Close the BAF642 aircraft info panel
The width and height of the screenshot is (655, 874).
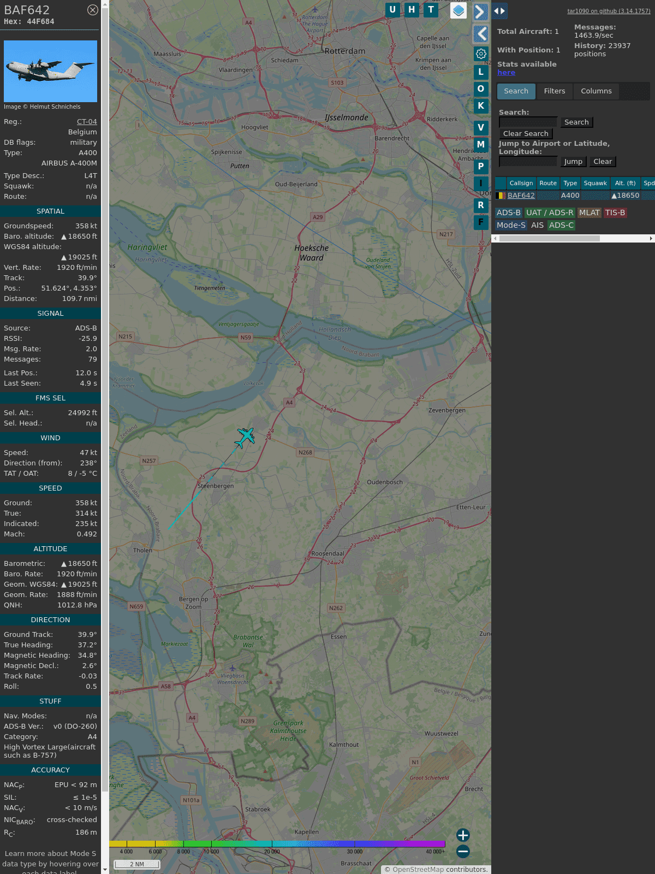pos(93,10)
